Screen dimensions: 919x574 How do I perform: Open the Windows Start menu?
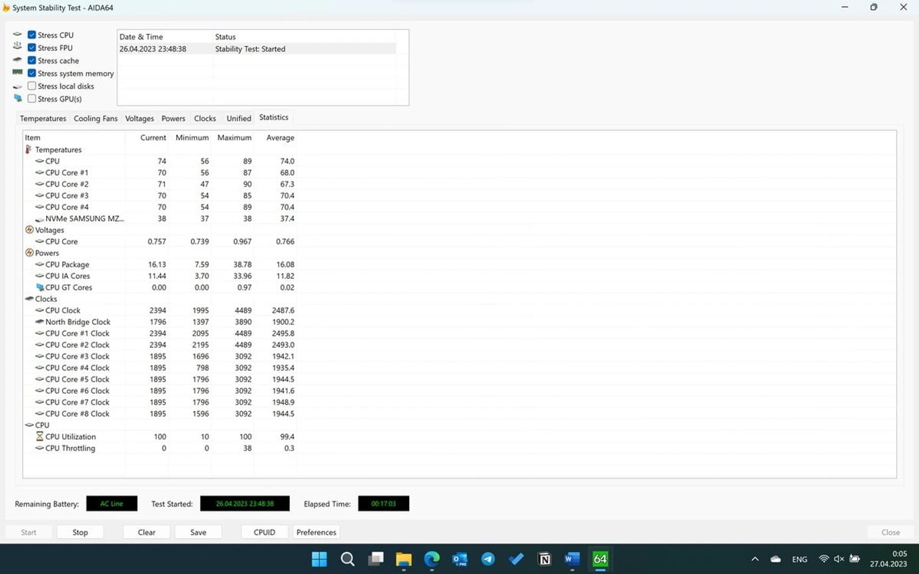coord(319,559)
